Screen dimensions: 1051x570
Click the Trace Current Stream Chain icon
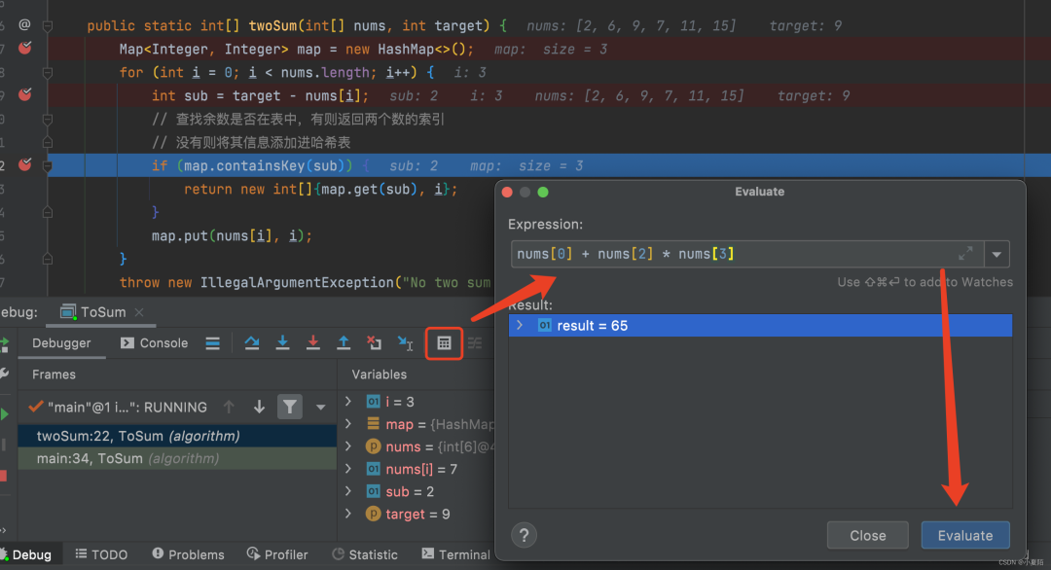click(x=475, y=343)
